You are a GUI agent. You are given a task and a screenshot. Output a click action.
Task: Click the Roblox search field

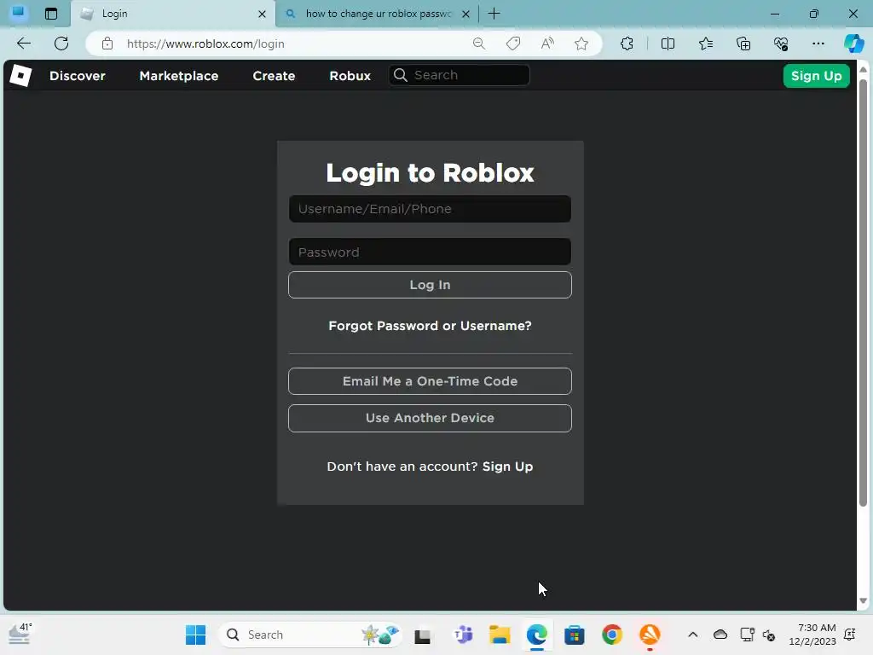460,75
